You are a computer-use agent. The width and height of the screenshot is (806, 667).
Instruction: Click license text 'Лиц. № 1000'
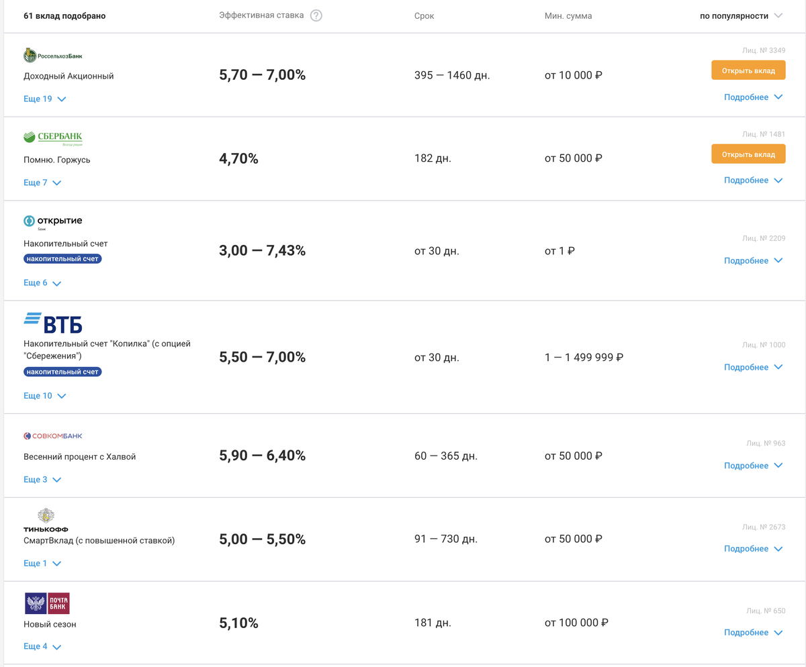coord(764,345)
